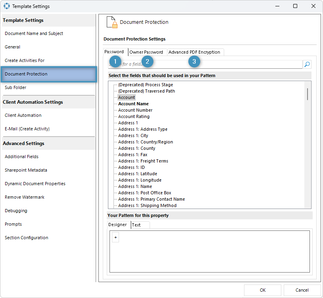The width and height of the screenshot is (323, 298).
Task: Open Section Configuration settings
Action: pos(26,238)
